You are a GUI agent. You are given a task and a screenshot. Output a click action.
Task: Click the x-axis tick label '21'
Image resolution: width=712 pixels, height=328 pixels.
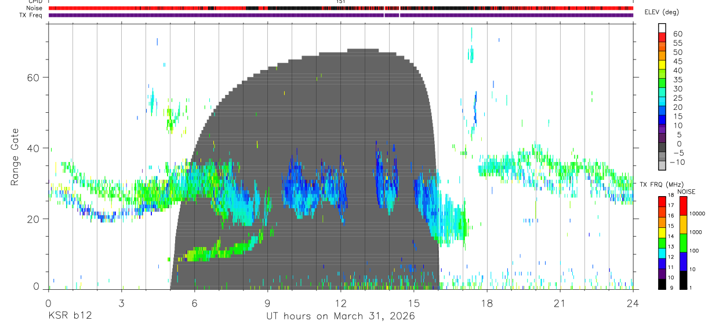pyautogui.click(x=560, y=304)
